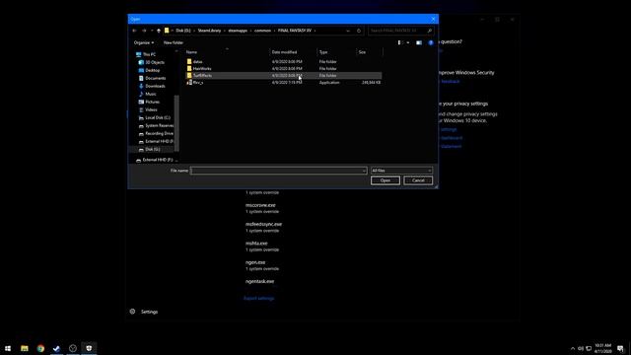Open the recent locations dropdown arrow
The width and height of the screenshot is (631, 355).
pos(152,31)
